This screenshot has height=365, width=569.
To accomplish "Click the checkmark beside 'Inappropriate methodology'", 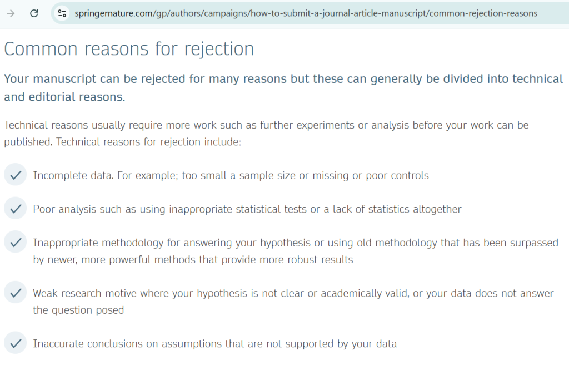I will pos(16,243).
